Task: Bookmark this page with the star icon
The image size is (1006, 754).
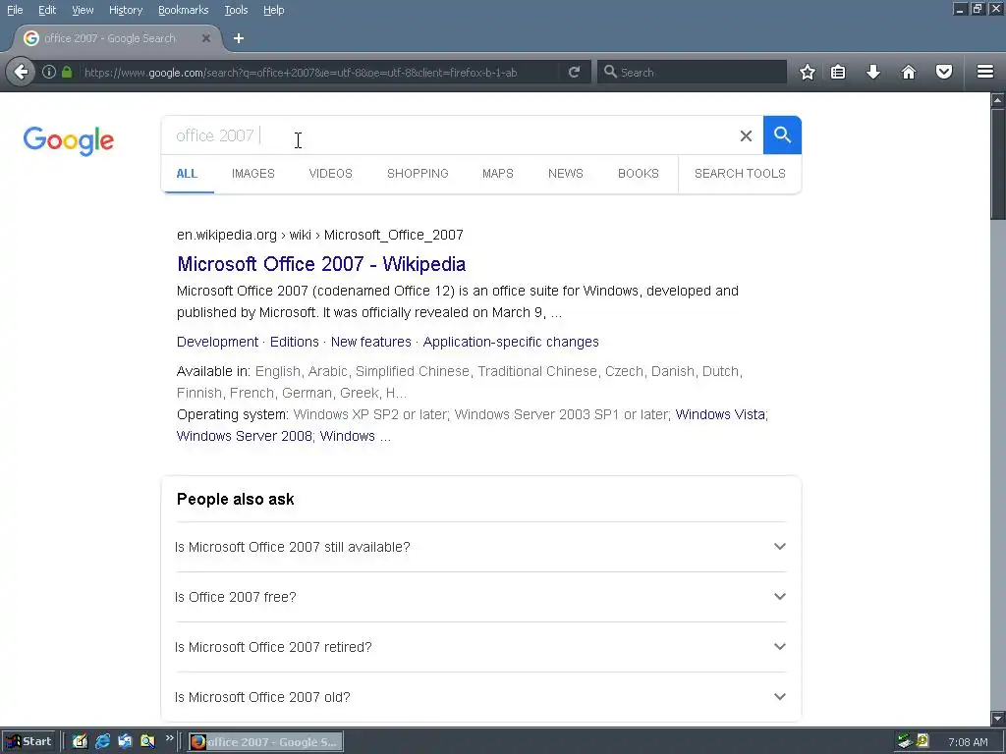Action: tap(808, 72)
